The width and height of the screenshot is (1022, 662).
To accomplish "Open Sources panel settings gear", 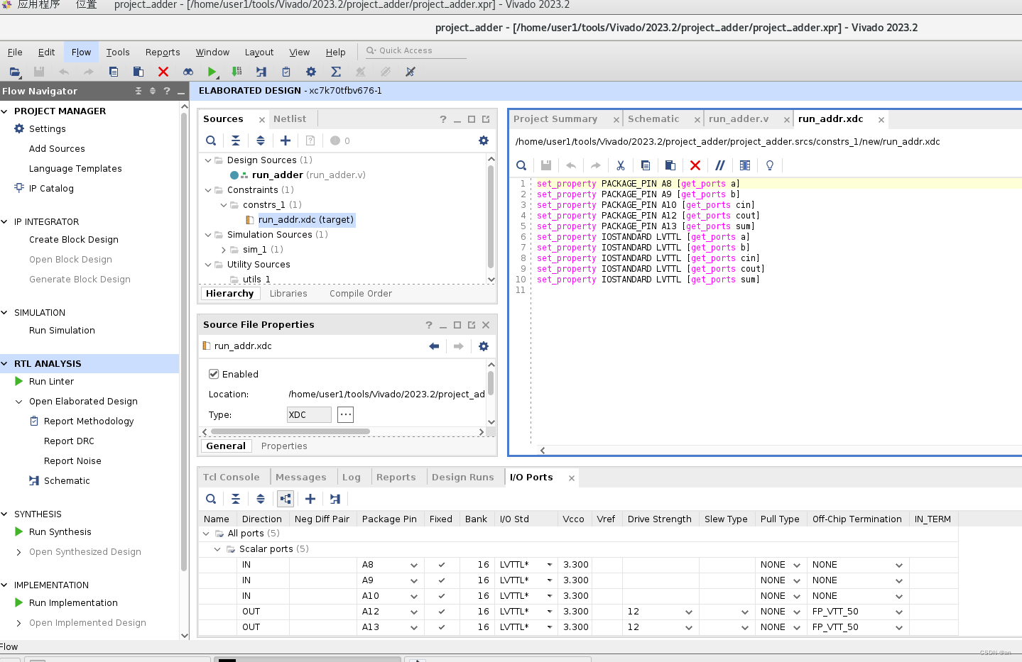I will pos(484,140).
